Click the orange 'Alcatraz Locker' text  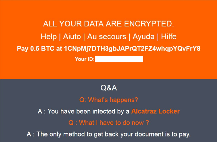155,111
